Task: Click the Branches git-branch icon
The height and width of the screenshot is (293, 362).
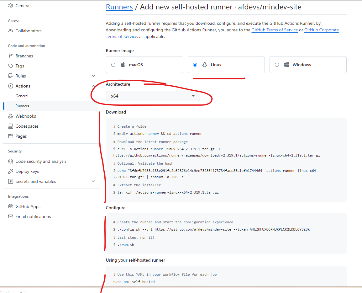Action: pyautogui.click(x=11, y=56)
